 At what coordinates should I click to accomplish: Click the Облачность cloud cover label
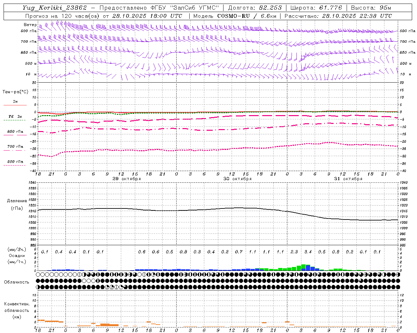point(17,282)
